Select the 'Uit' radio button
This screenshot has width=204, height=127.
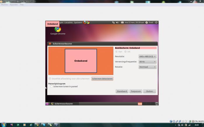(125, 52)
